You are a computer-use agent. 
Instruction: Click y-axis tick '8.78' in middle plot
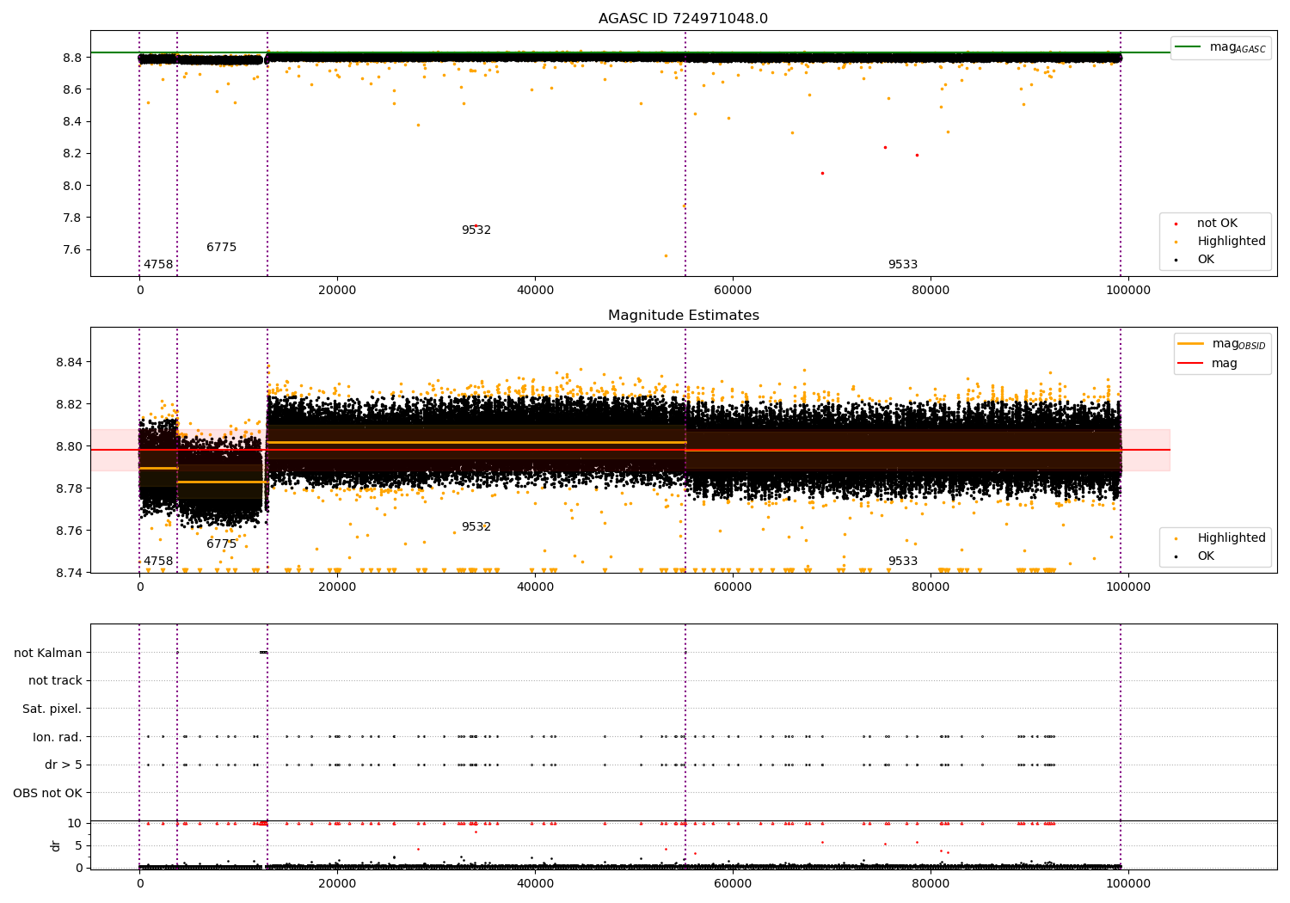click(69, 488)
